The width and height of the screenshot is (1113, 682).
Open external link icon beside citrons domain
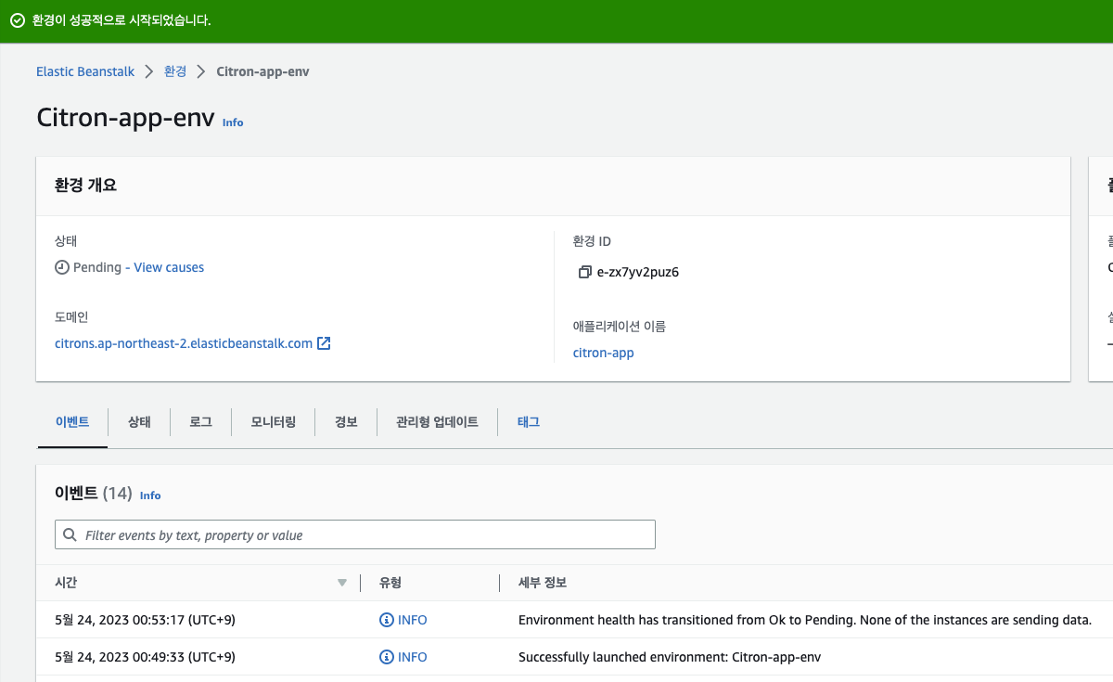click(x=324, y=343)
